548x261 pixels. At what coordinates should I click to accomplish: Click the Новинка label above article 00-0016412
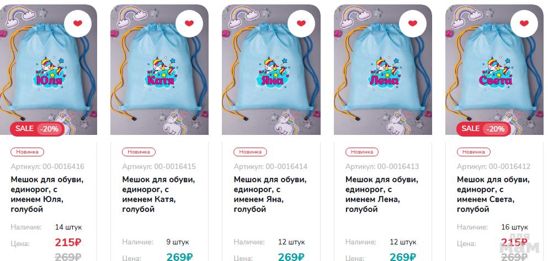coord(473,152)
